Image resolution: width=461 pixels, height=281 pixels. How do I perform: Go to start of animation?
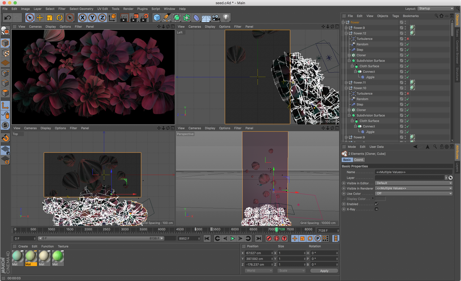click(207, 238)
